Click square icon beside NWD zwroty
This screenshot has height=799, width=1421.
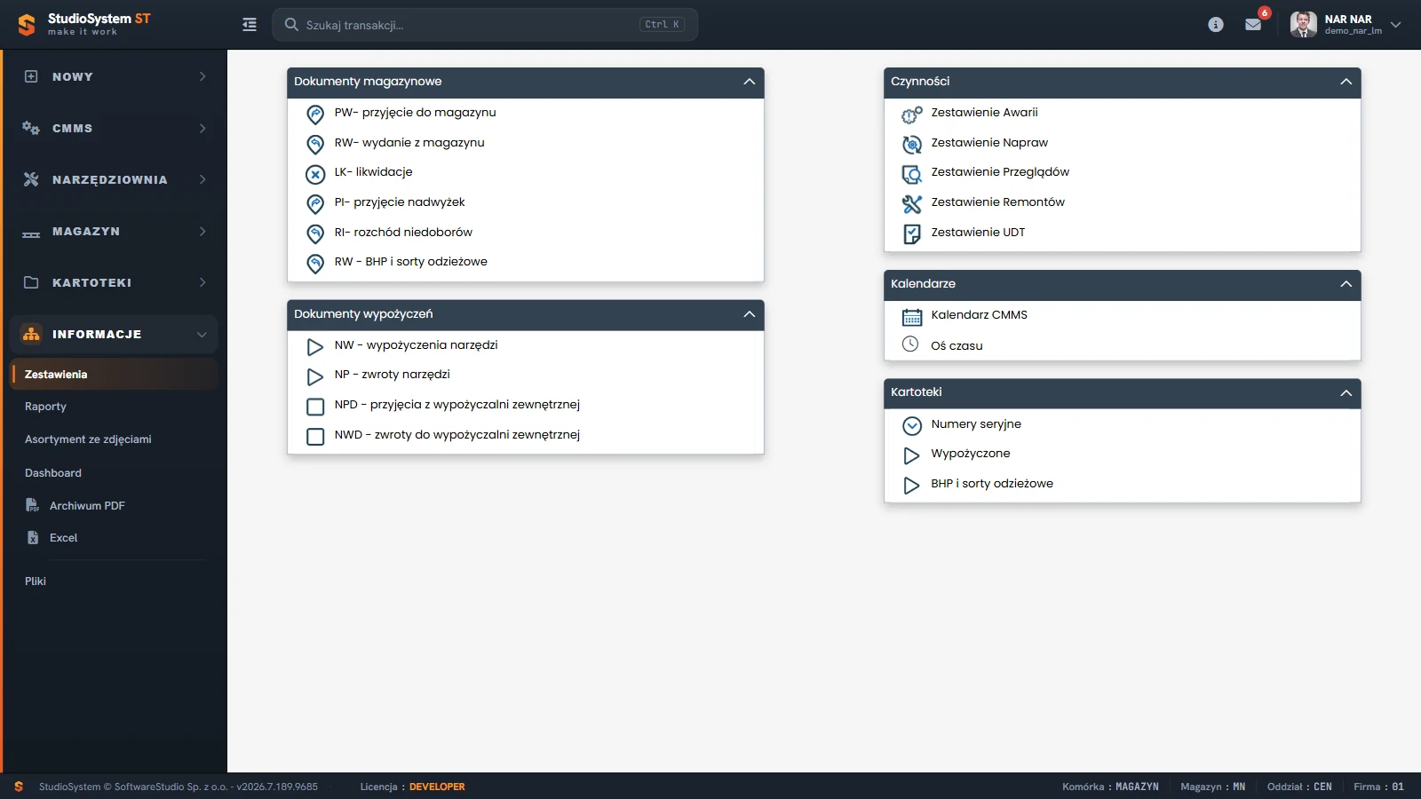[315, 437]
